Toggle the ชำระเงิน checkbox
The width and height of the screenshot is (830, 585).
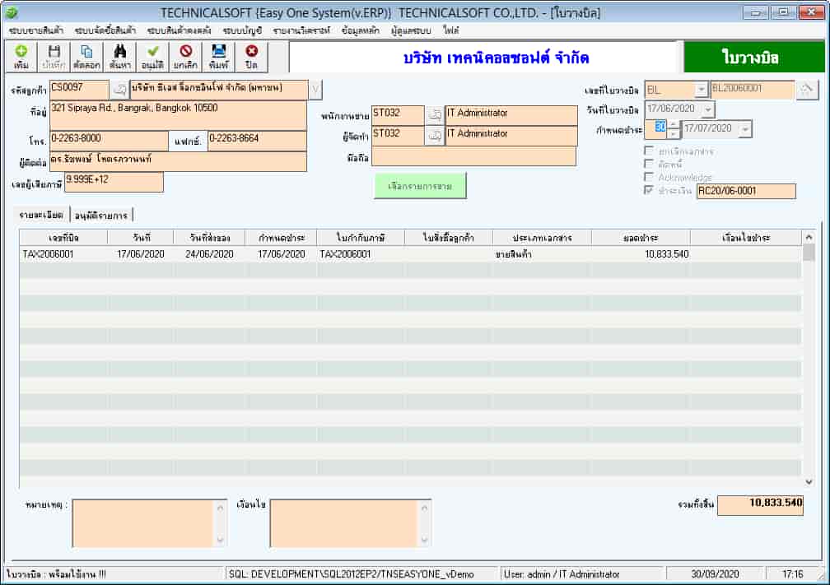coord(649,190)
